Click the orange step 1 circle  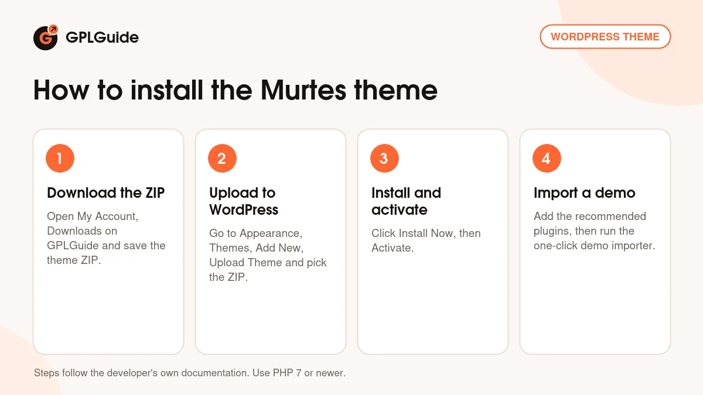click(60, 158)
